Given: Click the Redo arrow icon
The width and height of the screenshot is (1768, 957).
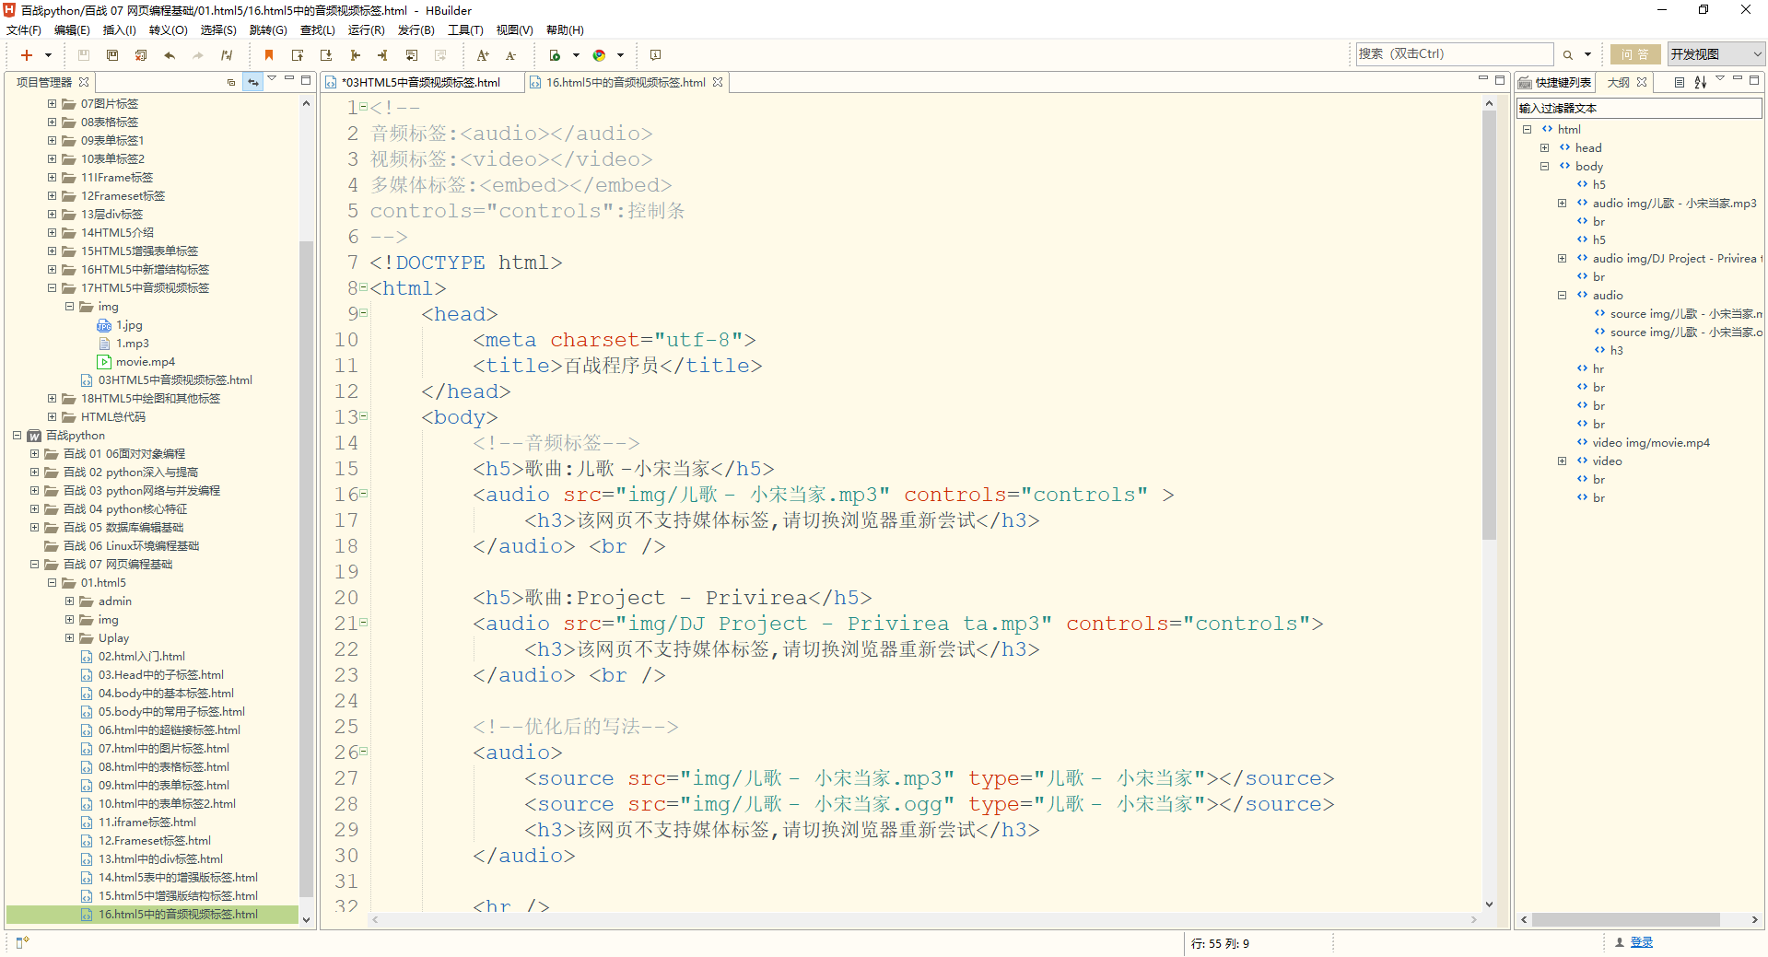Looking at the screenshot, I should pyautogui.click(x=197, y=55).
